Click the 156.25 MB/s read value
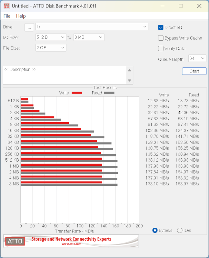This screenshot has width=209, height=258. coord(187,148)
